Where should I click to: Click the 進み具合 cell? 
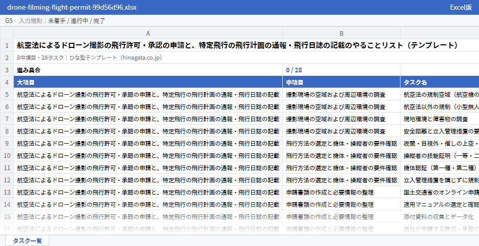[148, 70]
